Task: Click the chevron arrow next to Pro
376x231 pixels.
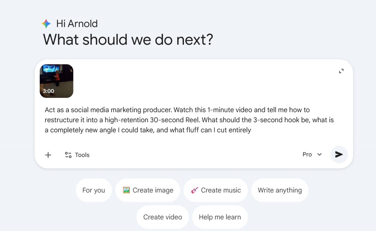Action: coord(319,154)
